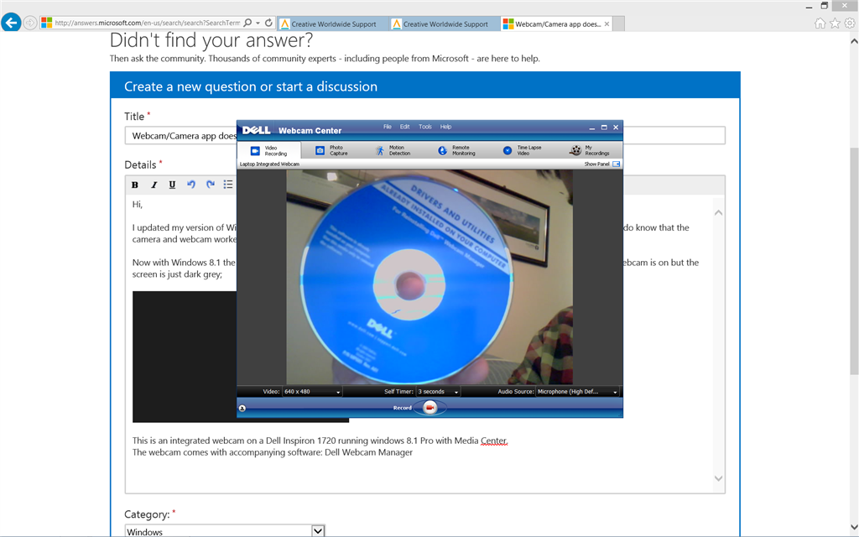Select the Remote Monitoring tab
Image resolution: width=859 pixels, height=537 pixels.
point(457,151)
